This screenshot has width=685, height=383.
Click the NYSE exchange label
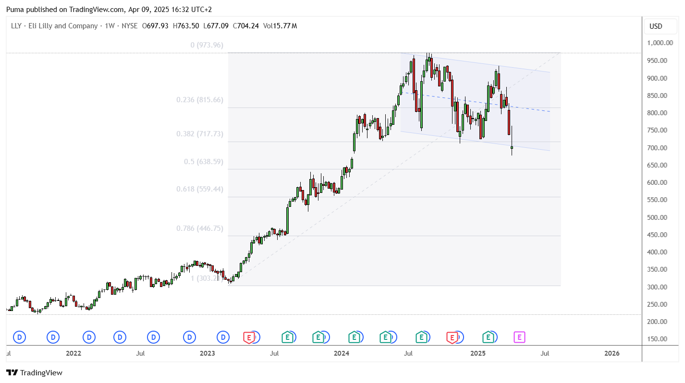[x=130, y=26]
